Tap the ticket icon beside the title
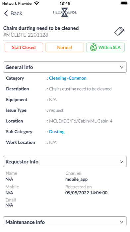The image size is (130, 232). pos(119,31)
